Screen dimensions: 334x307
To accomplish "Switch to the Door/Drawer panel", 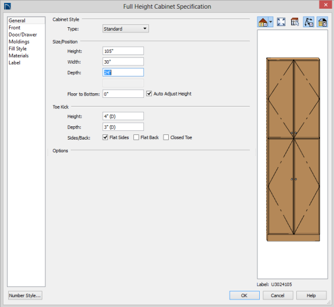I will click(23, 35).
